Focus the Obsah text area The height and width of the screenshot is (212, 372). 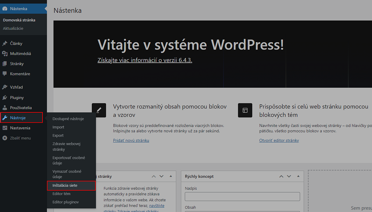point(242,212)
